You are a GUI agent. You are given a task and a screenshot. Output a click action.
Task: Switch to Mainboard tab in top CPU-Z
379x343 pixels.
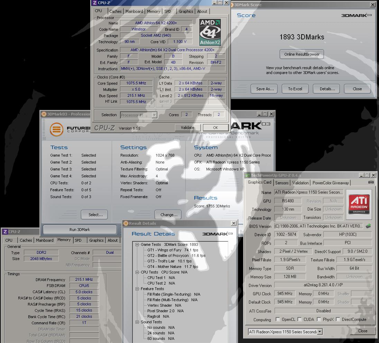pyautogui.click(x=134, y=11)
